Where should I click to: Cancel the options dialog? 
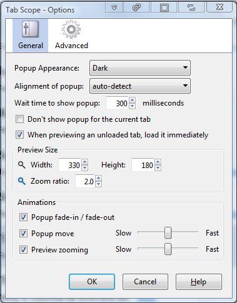(145, 282)
